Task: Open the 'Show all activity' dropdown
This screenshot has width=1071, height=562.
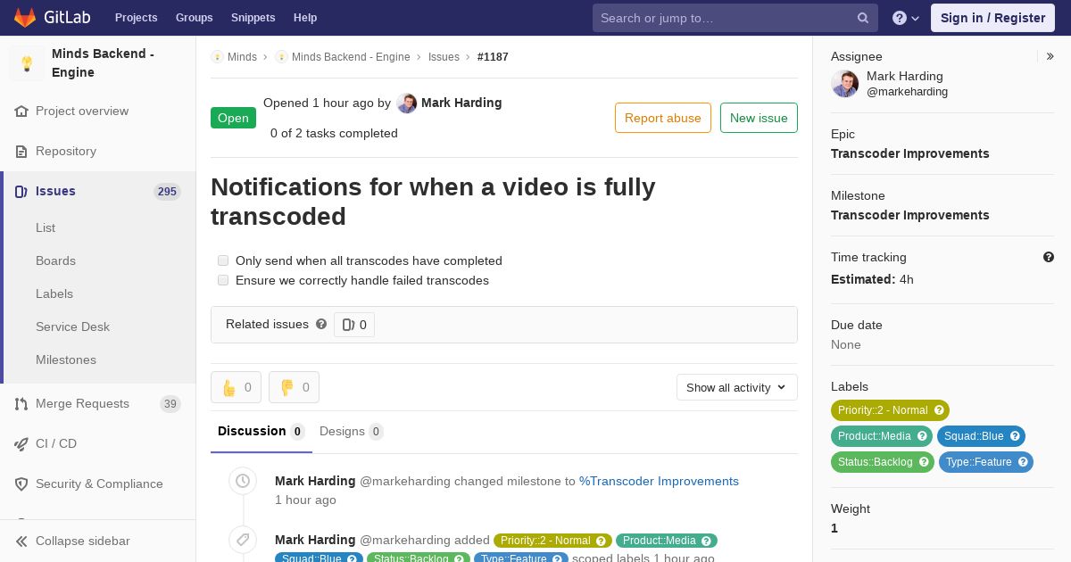Action: click(x=736, y=387)
